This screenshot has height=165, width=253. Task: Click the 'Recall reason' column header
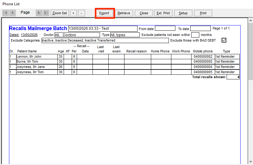pos(137,51)
